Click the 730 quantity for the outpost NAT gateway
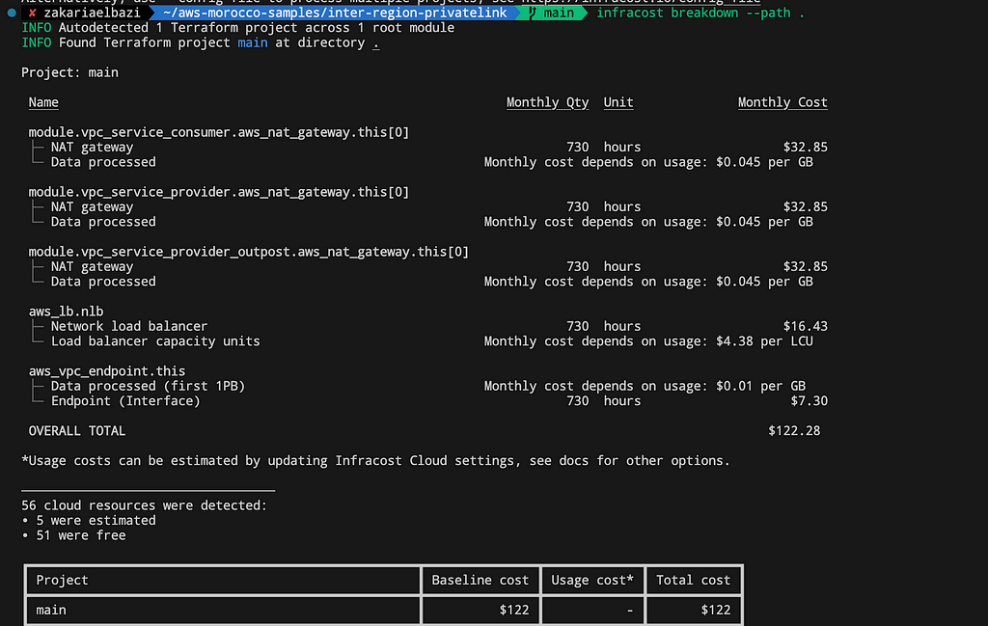 pyautogui.click(x=578, y=266)
